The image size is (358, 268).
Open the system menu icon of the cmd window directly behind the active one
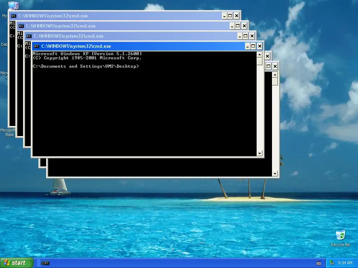(29, 36)
